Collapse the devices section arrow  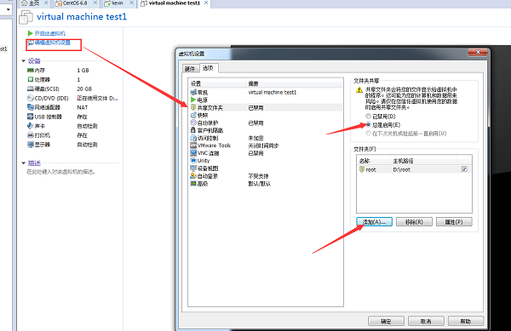24,61
